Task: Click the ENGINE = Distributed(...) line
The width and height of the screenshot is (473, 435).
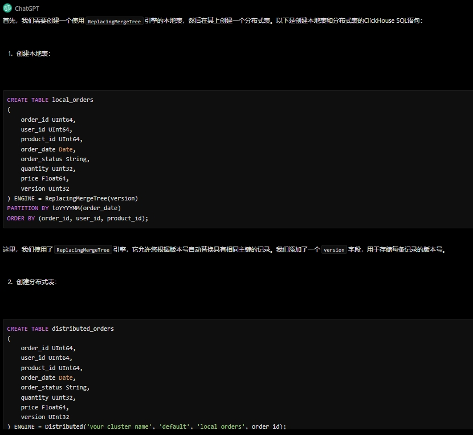Action: tap(146, 426)
